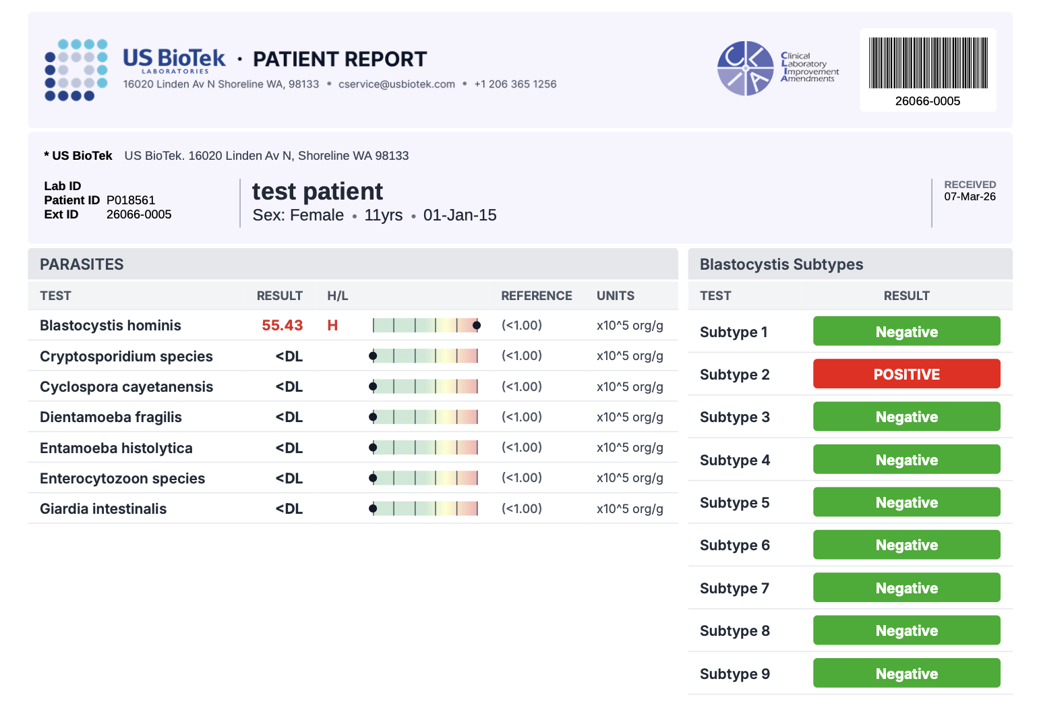Viewport: 1041px width, 708px height.
Task: Click the Blastocystis Subtypes section header
Action: [x=781, y=264]
